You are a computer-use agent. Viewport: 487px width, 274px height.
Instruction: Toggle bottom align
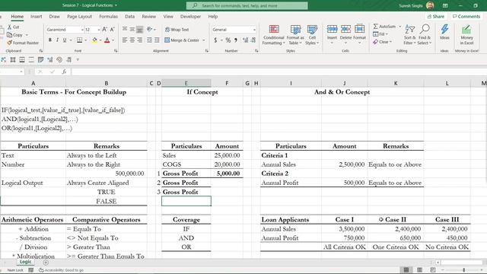coord(140,30)
